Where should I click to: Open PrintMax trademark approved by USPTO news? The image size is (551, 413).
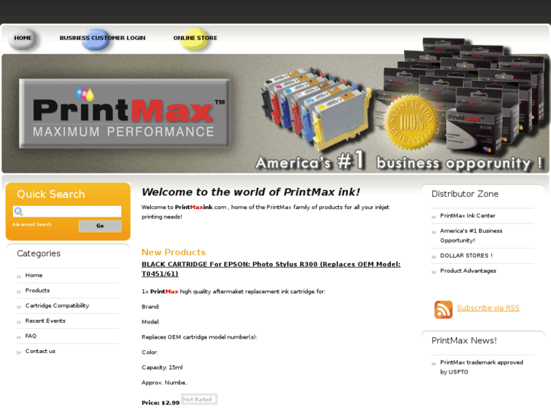coord(481,367)
